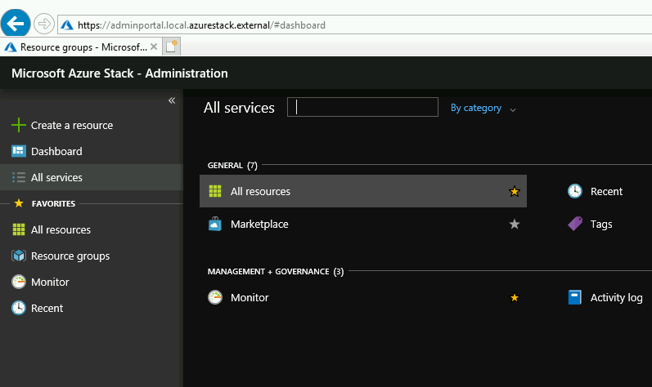Click the Resource groups cube icon

(x=19, y=256)
